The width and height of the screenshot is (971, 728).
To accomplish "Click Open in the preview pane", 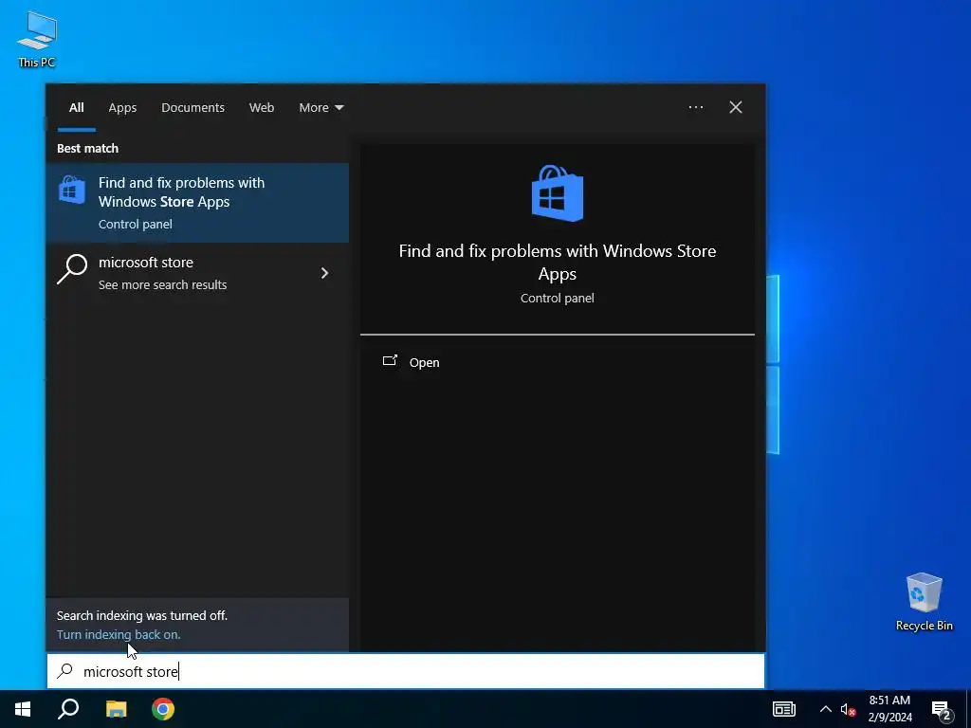I will pos(411,362).
